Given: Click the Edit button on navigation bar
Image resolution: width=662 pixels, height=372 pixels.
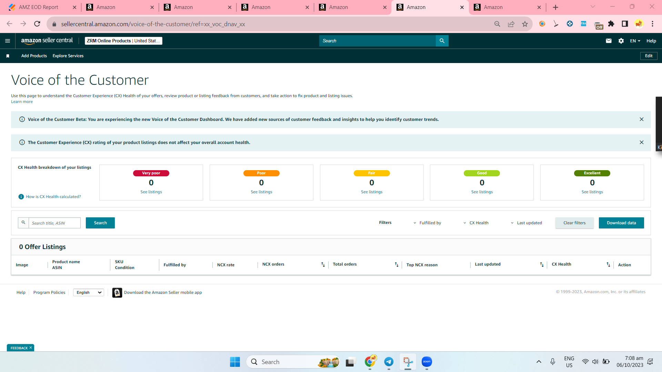Looking at the screenshot, I should point(649,56).
